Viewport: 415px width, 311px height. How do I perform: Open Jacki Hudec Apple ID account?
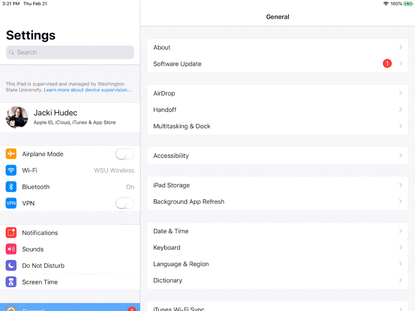(x=70, y=117)
